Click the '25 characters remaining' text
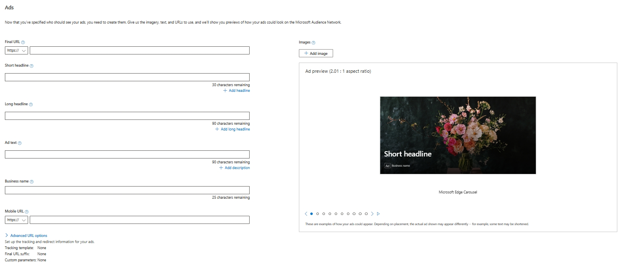Viewport: 621px width, 267px height. click(231, 198)
